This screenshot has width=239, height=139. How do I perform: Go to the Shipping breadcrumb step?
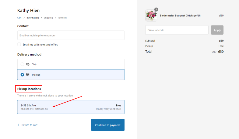48,18
